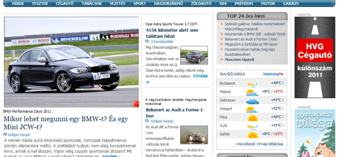Screen dimensions: 339x157
Task: Click the Pécs sunny weather icon
Action: [253, 118]
